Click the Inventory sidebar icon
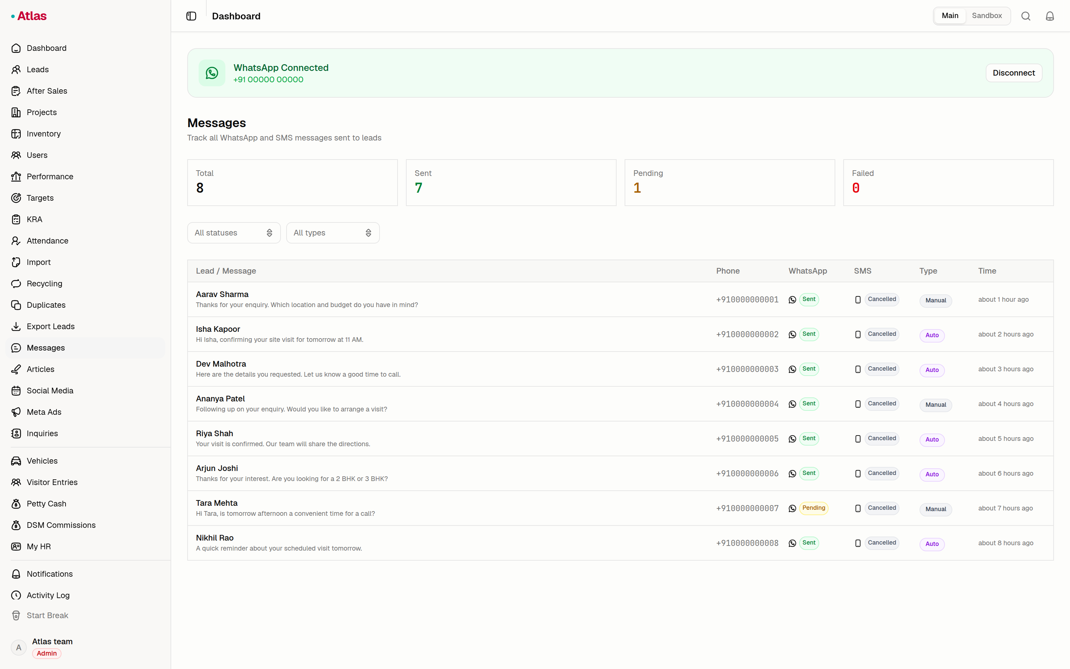1070x669 pixels. [16, 133]
